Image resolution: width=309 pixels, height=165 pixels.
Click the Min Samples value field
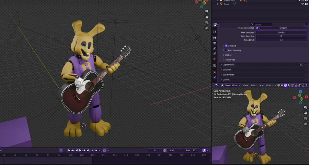tap(281, 36)
